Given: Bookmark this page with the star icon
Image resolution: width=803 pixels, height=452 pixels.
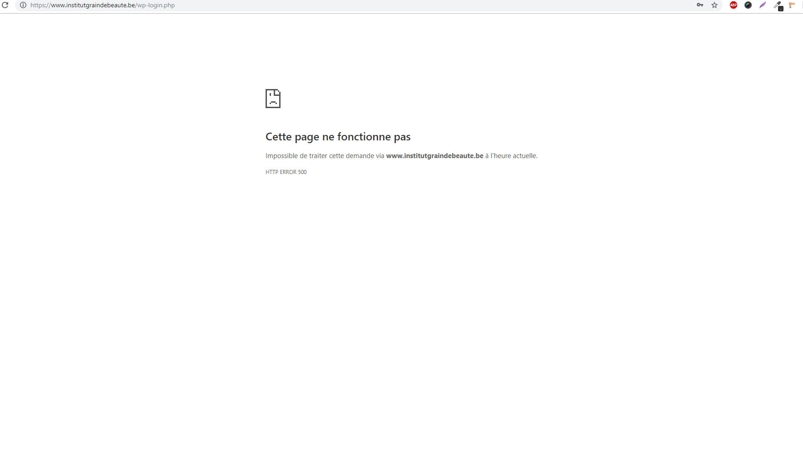Looking at the screenshot, I should [x=714, y=5].
